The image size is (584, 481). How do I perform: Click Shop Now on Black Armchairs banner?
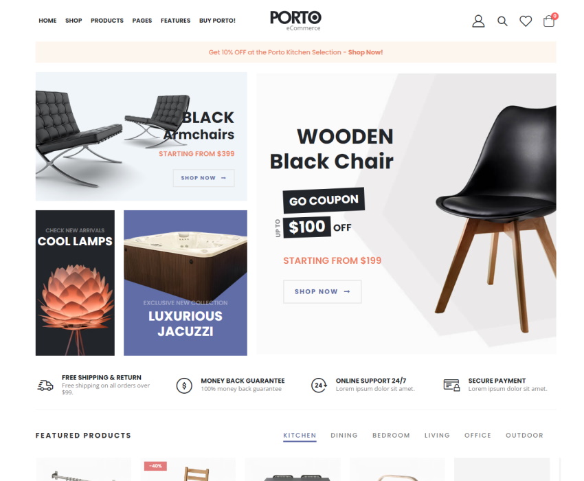pyautogui.click(x=204, y=178)
